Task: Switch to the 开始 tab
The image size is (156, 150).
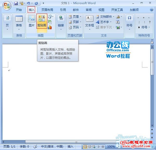Action: click(19, 10)
